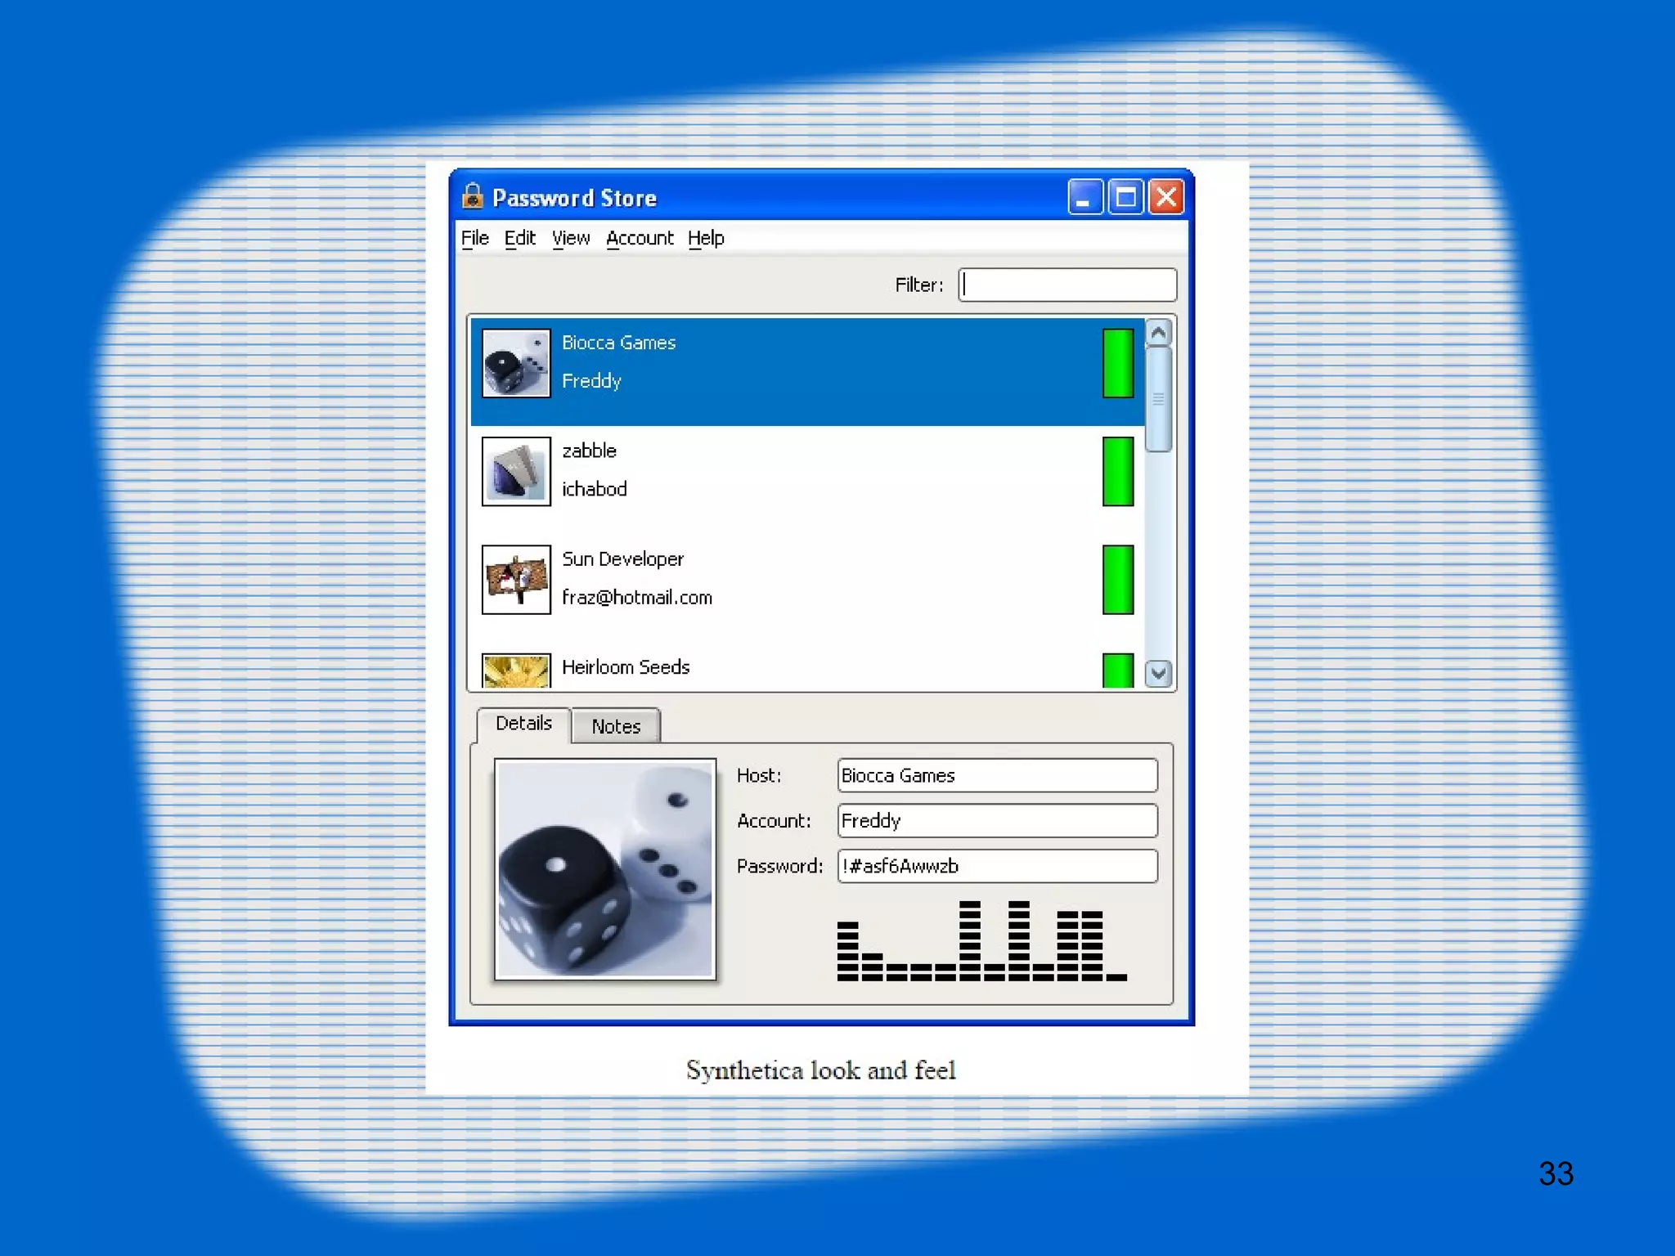Click the account list scrollbar thumb
1675x1256 pixels.
pyautogui.click(x=1158, y=399)
